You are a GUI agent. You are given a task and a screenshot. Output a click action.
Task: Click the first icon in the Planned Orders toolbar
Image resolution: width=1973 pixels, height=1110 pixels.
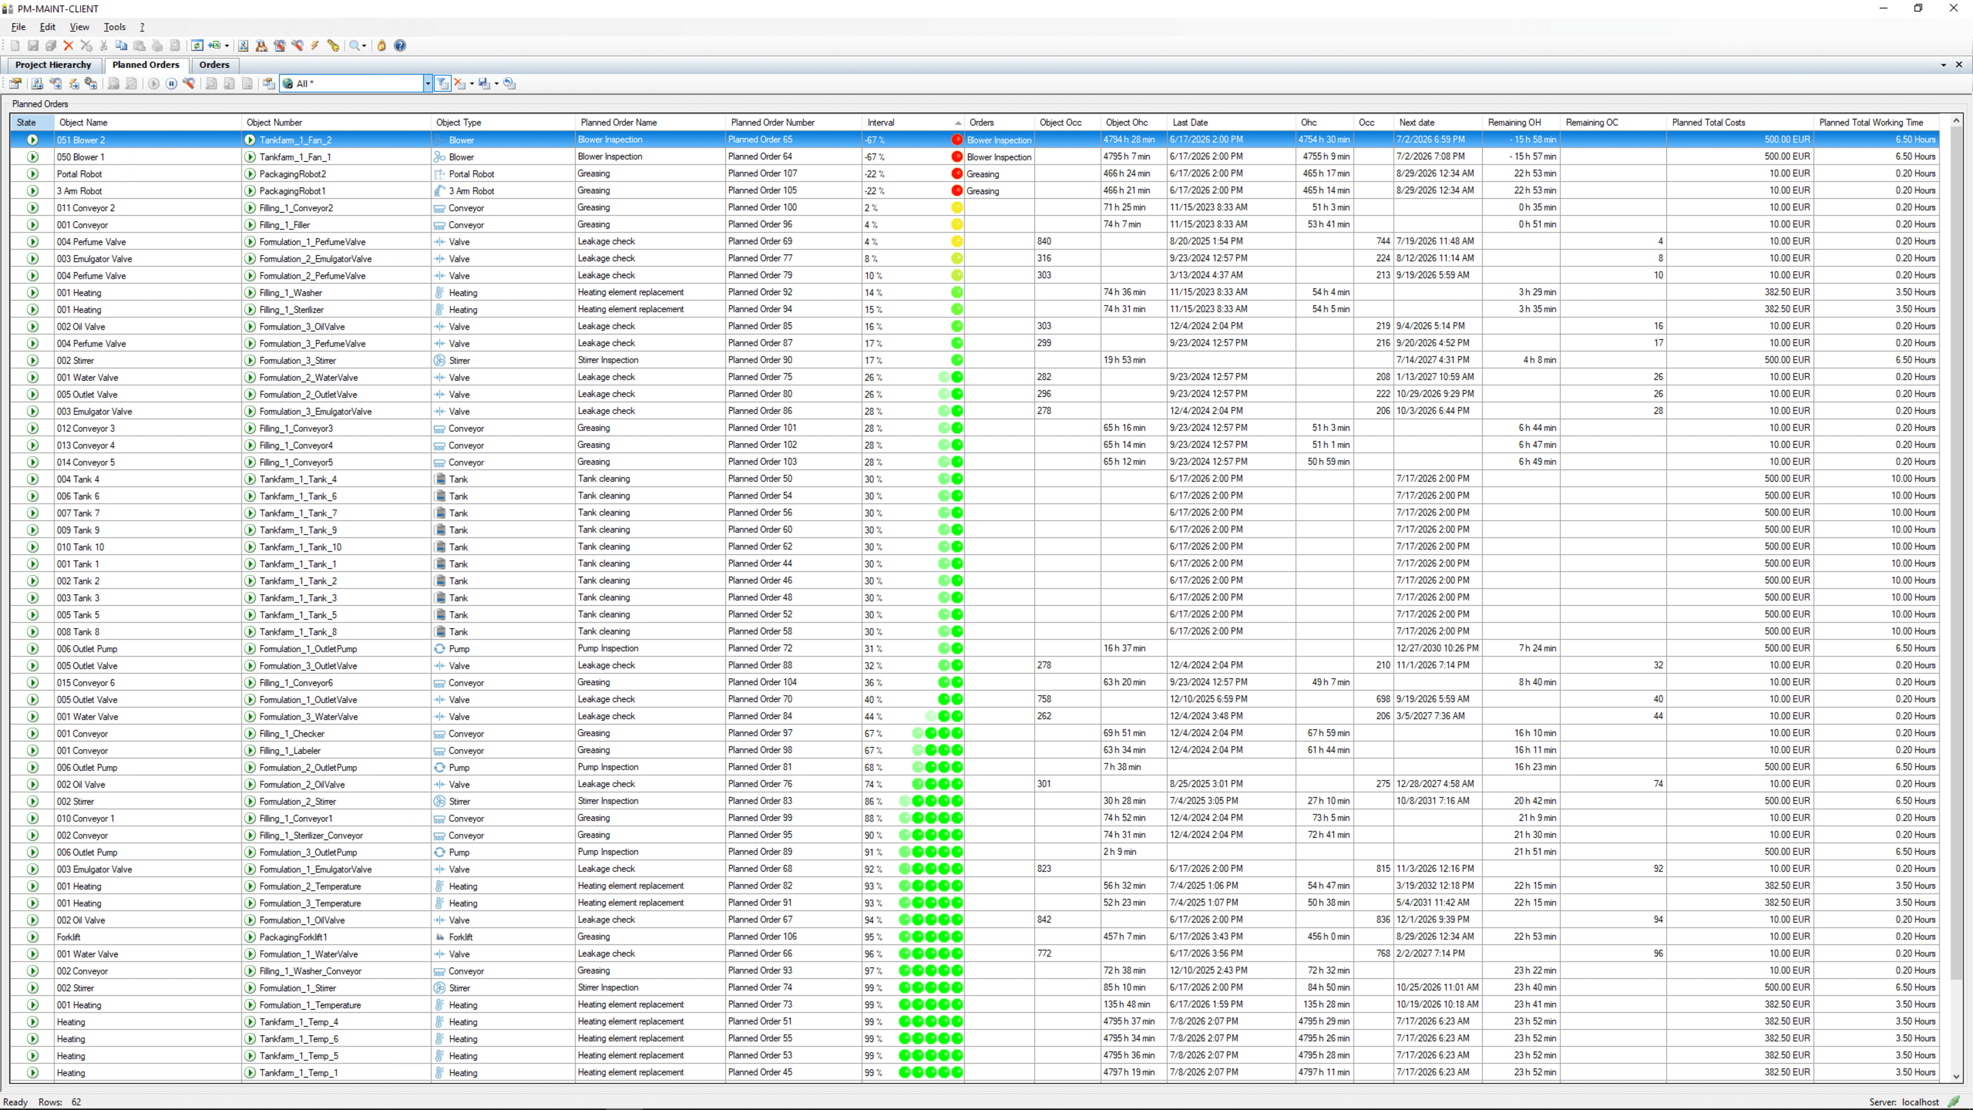pyautogui.click(x=16, y=84)
